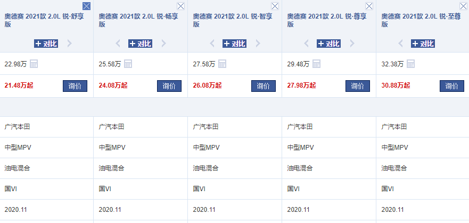
Task: Move 锐·尊享版 column right with arrow
Action: (x=352, y=44)
